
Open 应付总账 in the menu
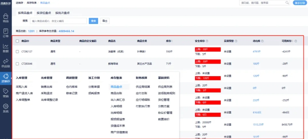point(141,93)
